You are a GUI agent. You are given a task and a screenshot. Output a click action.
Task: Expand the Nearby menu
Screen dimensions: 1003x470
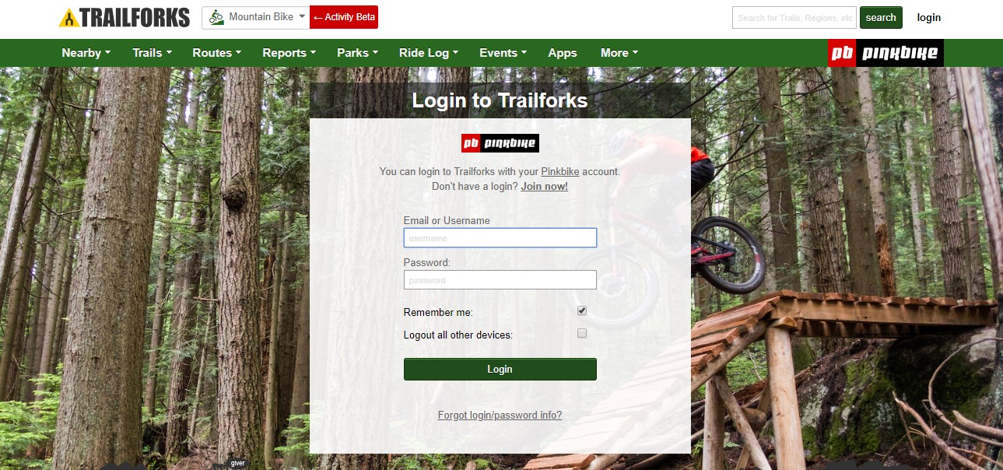click(86, 53)
